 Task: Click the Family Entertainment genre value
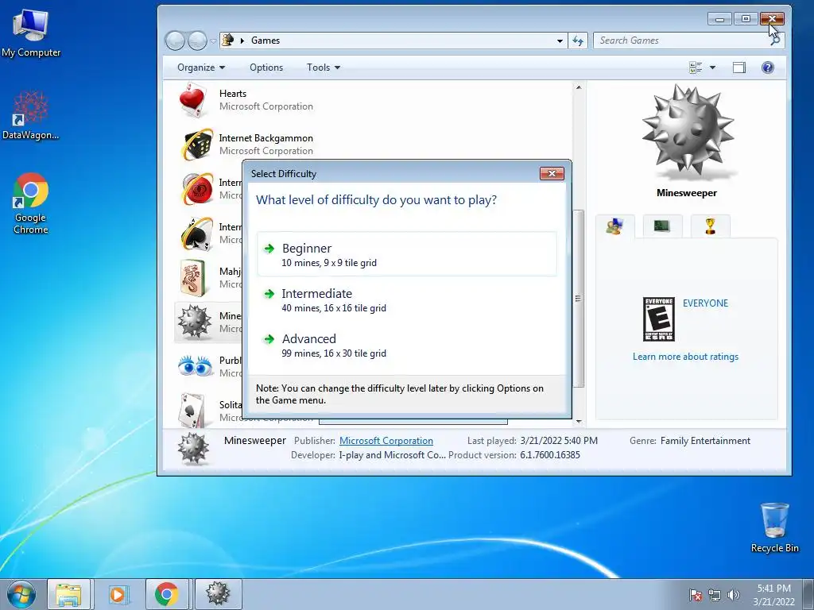click(x=705, y=441)
